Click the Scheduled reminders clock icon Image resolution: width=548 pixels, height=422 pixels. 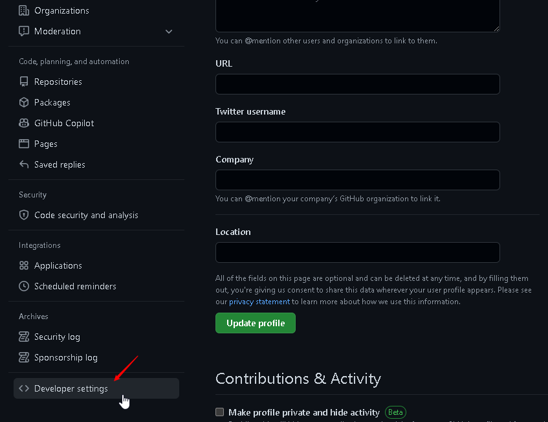pos(23,286)
